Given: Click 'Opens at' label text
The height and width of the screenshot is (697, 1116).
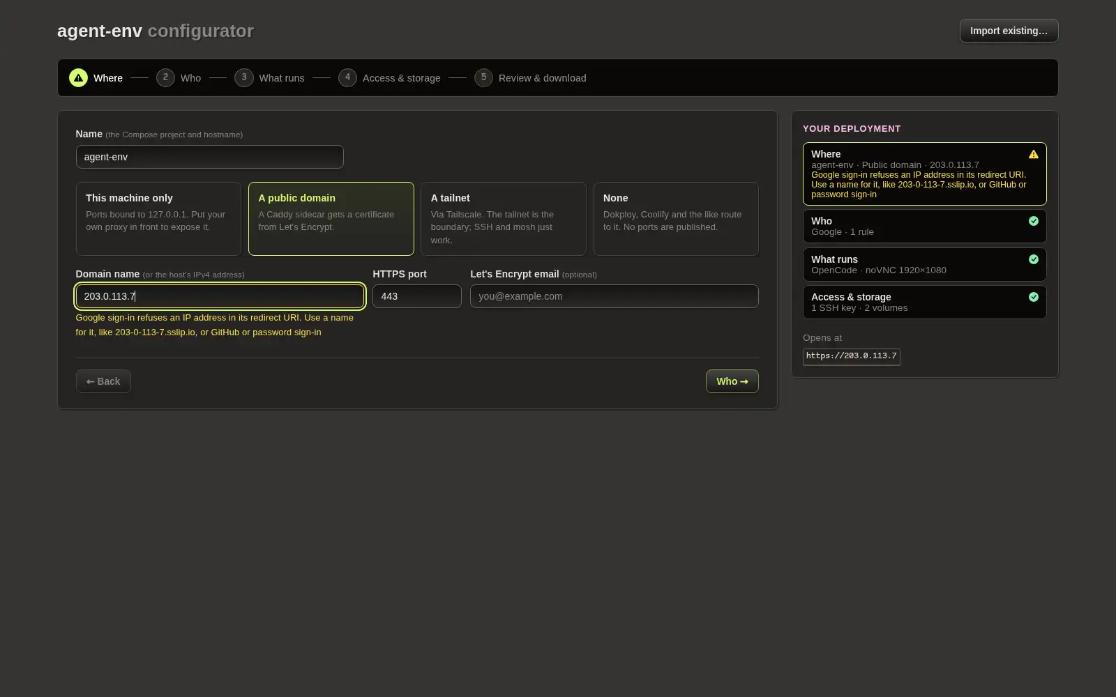Looking at the screenshot, I should (822, 337).
